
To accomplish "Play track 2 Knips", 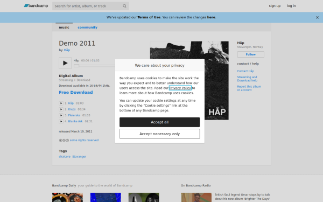I will [61, 109].
